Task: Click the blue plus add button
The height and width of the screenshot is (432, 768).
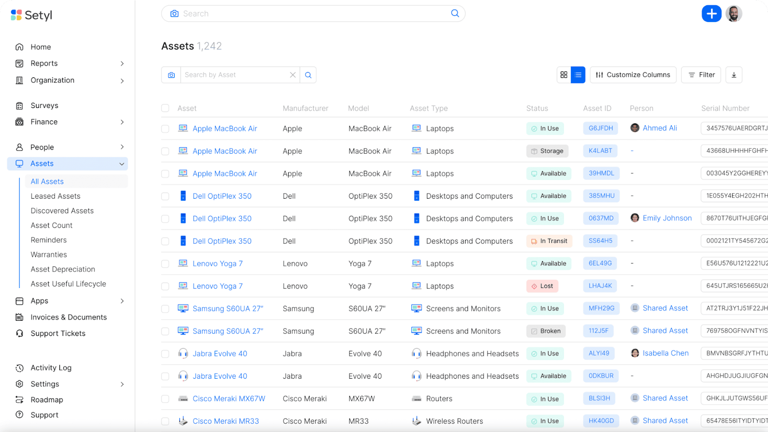Action: click(711, 13)
